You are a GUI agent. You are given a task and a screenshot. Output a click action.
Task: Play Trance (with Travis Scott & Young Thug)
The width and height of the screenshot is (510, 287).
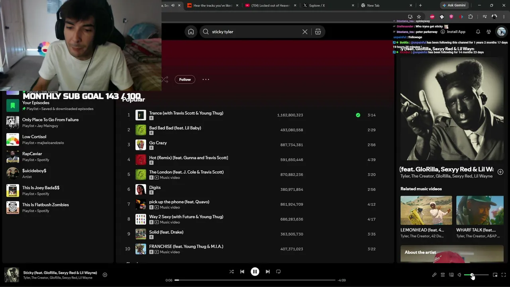[x=255, y=115]
